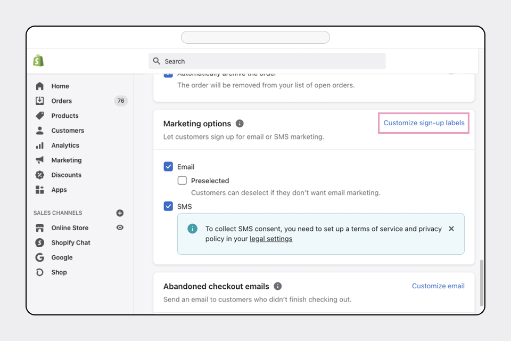
Task: Click 'The order will be removed' text
Action: click(x=266, y=85)
